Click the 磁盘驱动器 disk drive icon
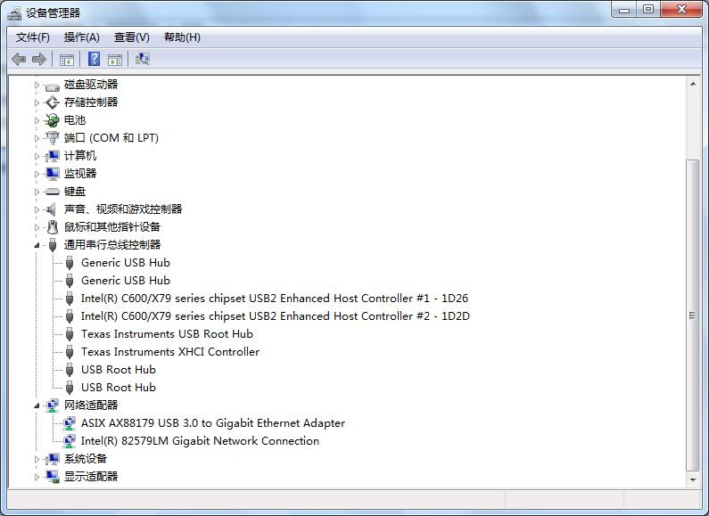 tap(53, 86)
